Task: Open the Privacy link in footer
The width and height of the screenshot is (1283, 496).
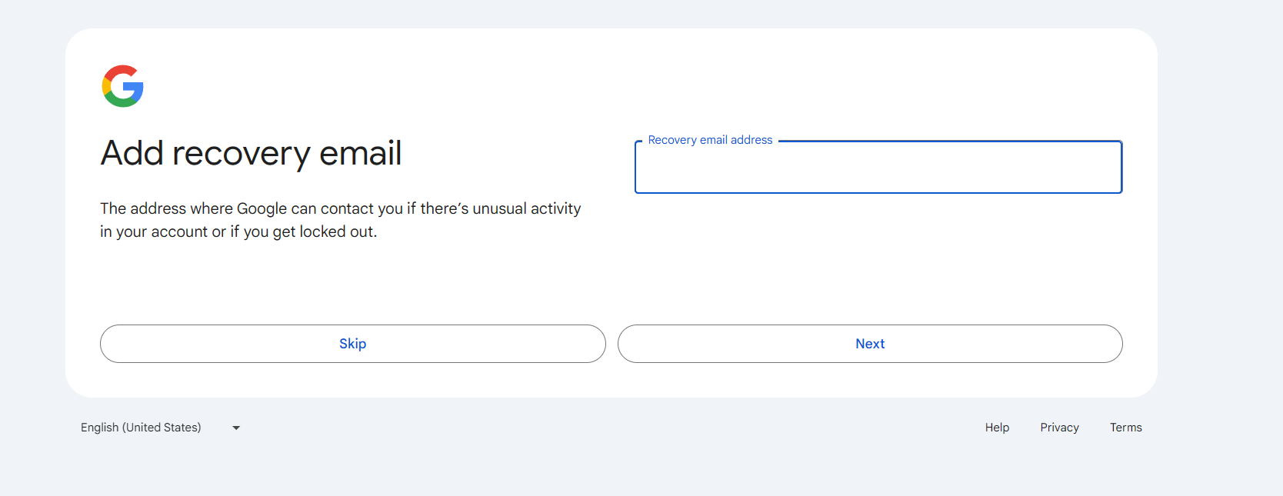Action: pos(1059,428)
